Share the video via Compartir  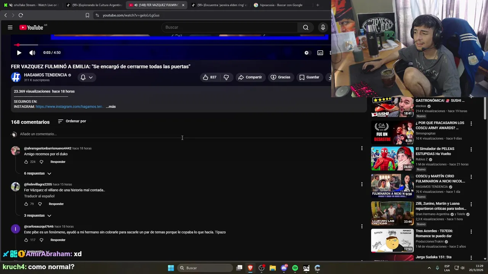250,77
